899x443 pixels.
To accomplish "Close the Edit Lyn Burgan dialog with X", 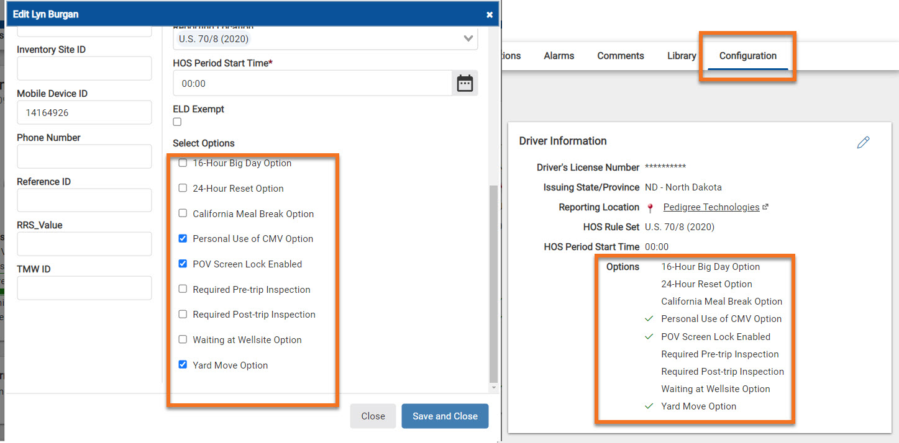I will click(x=490, y=14).
